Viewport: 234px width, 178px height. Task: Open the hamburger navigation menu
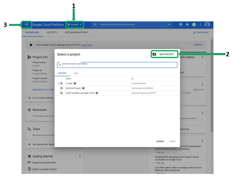pos(26,25)
